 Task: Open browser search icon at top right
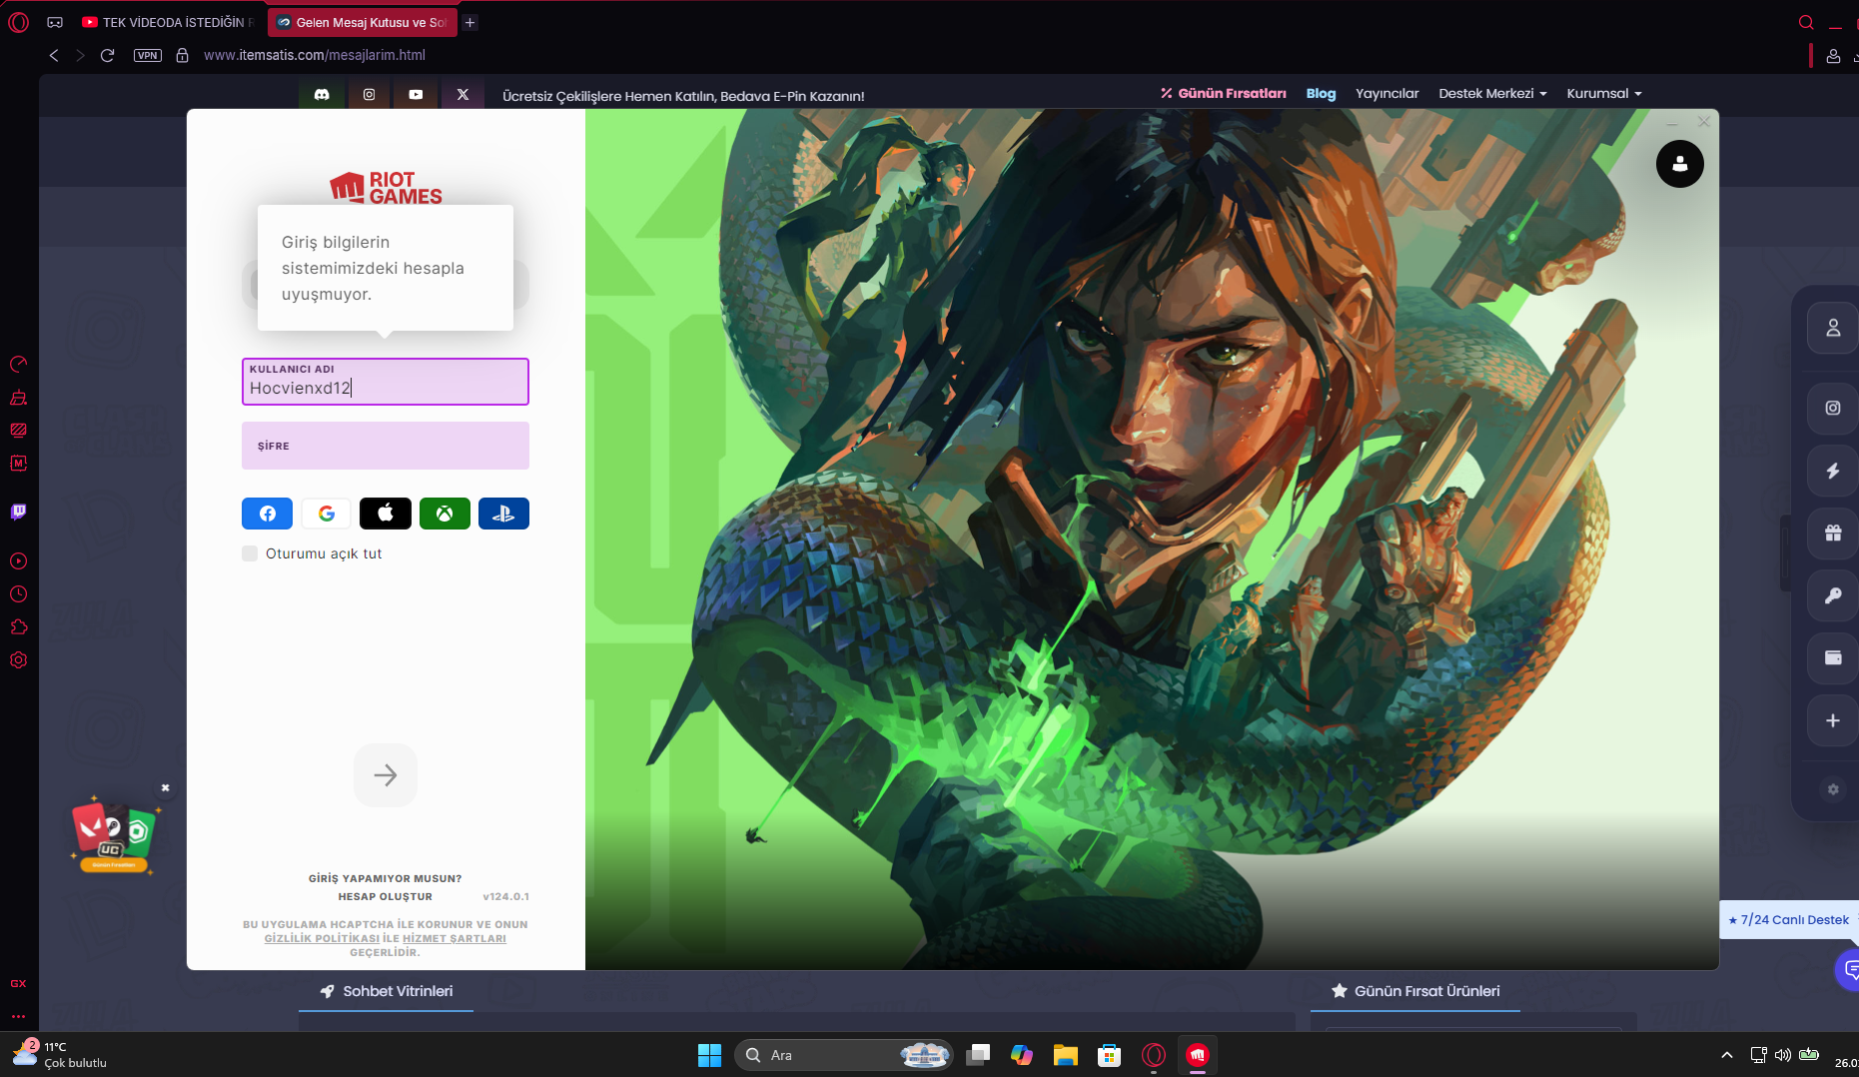pos(1806,22)
